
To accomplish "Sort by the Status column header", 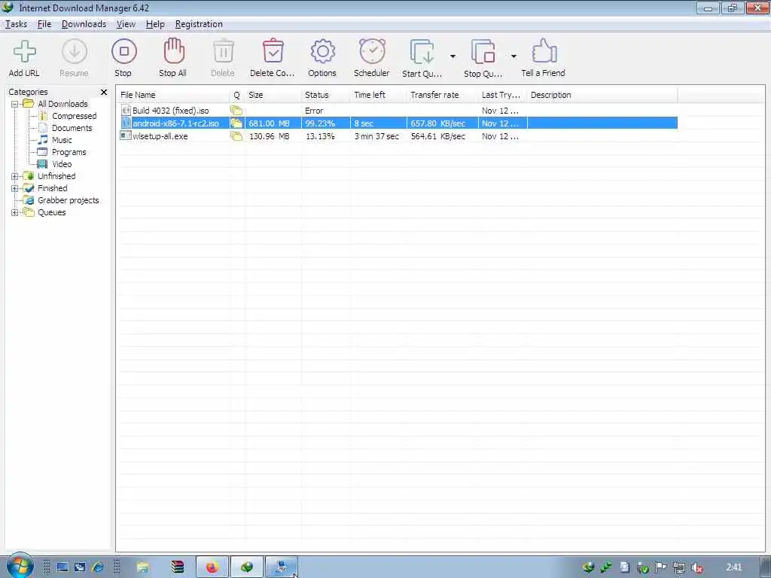I will tap(325, 95).
